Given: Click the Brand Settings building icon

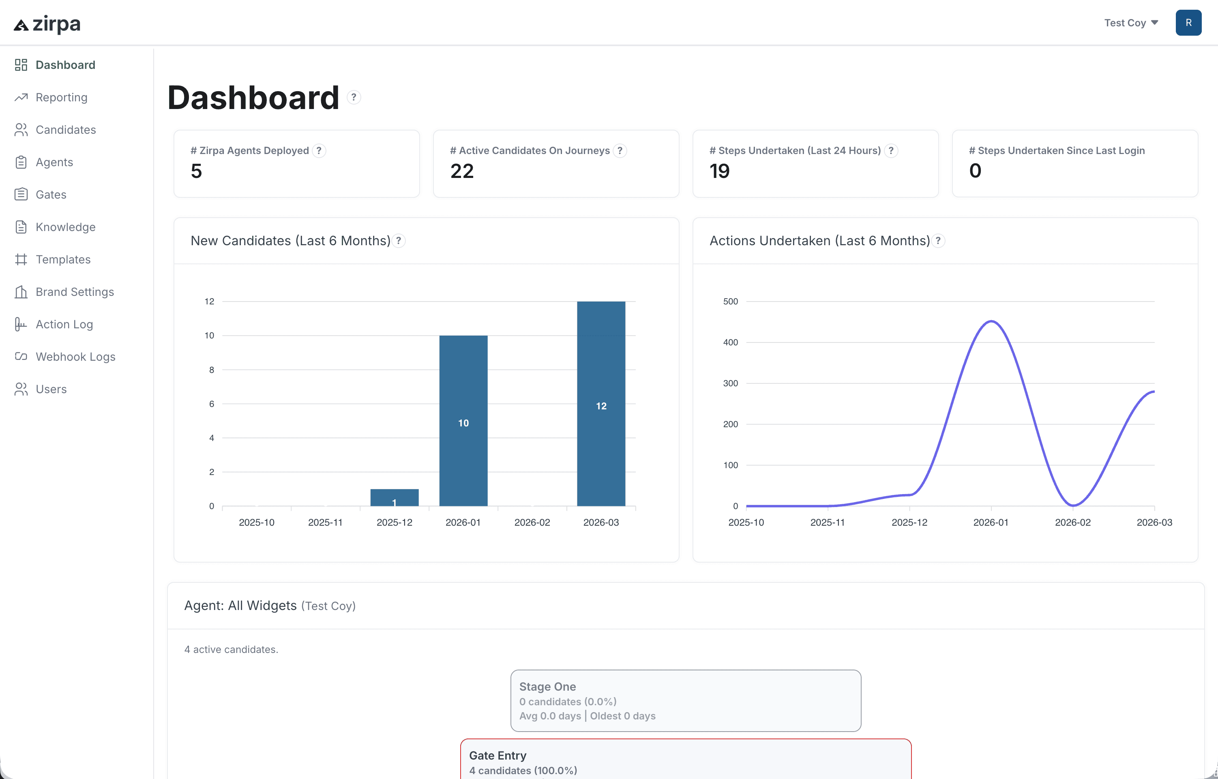Looking at the screenshot, I should coord(21,292).
